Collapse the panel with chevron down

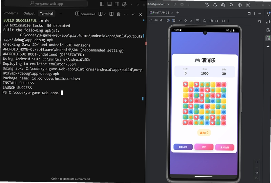(x=133, y=14)
